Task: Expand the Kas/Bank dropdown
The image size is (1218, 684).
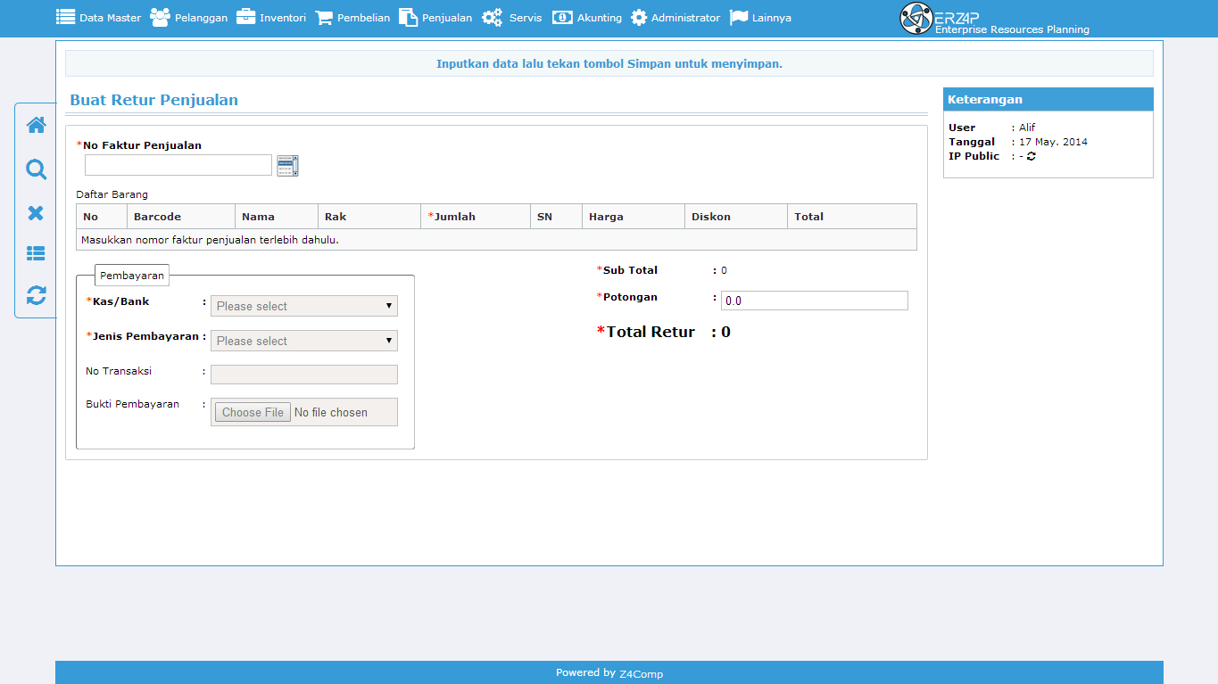Action: tap(304, 306)
